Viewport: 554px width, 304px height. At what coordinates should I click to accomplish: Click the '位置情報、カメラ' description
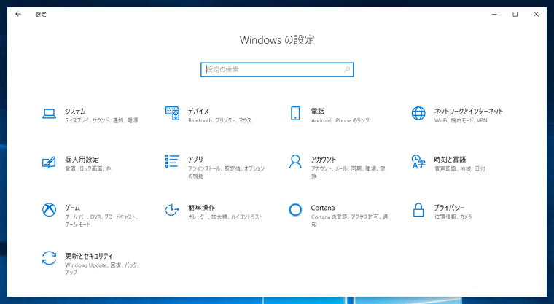coord(453,217)
